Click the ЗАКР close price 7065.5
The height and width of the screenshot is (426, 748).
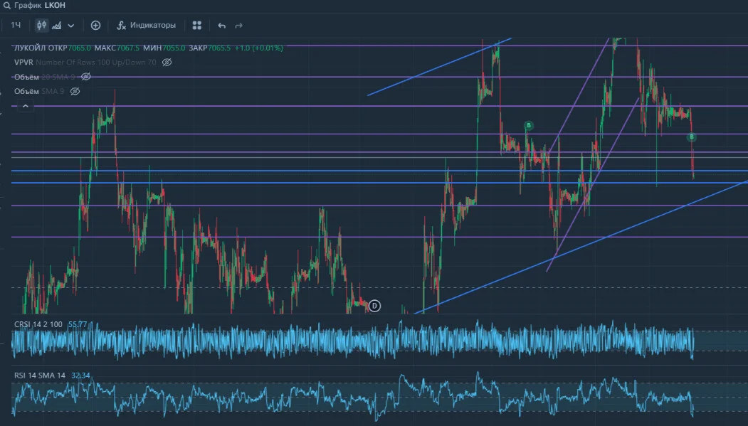(219, 48)
